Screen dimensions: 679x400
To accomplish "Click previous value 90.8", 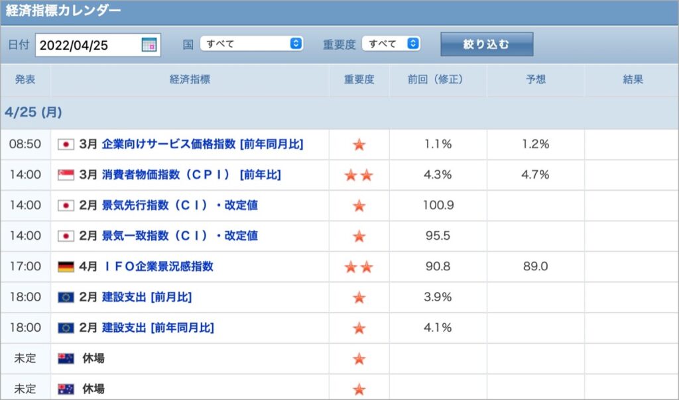I will pyautogui.click(x=438, y=266).
